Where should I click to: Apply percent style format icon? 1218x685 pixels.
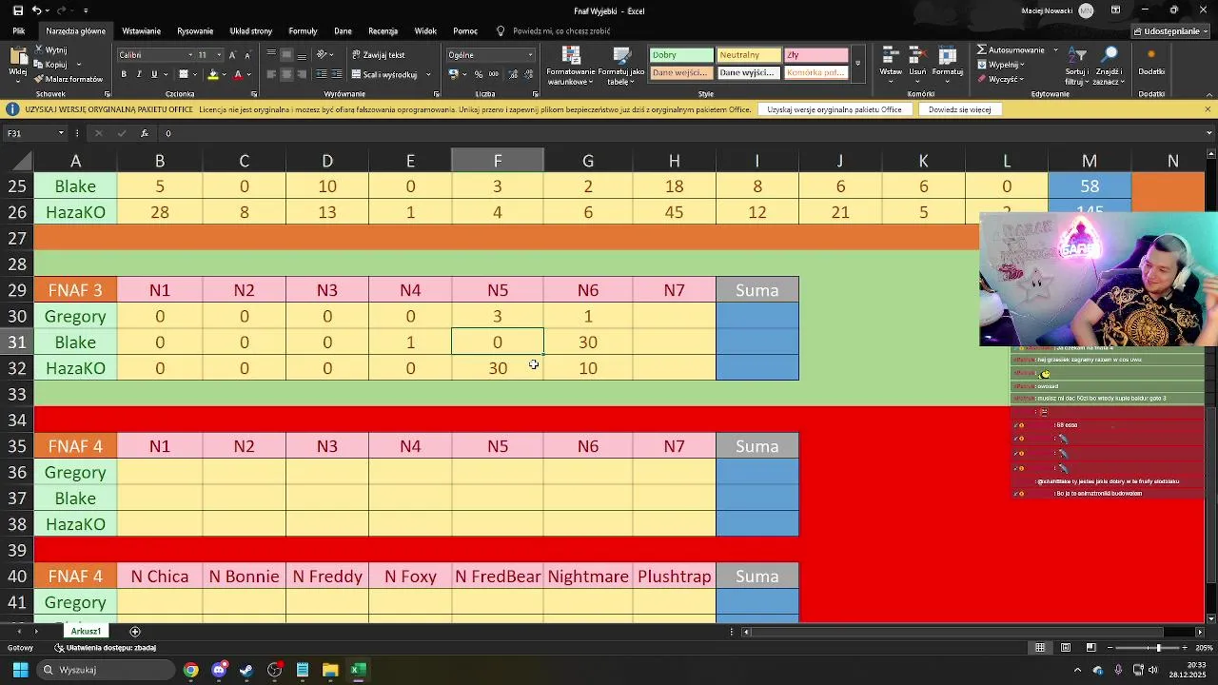click(x=480, y=74)
